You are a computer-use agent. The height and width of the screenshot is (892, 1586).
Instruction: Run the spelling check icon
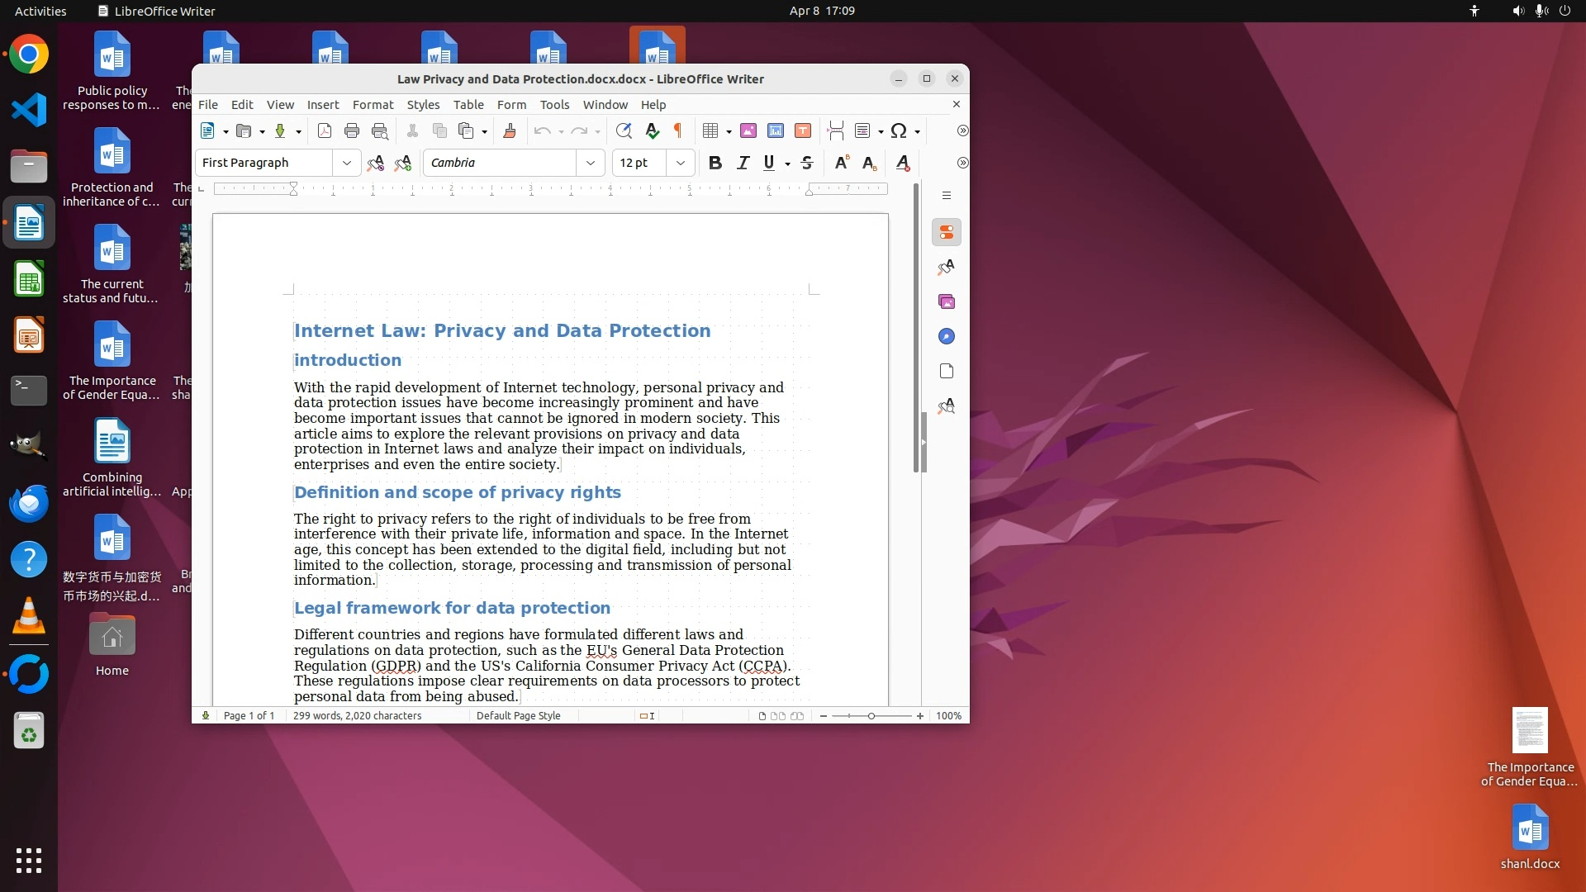coord(652,130)
